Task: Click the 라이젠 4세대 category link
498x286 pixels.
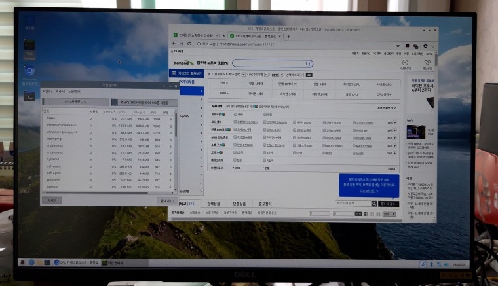Action: pos(256,94)
